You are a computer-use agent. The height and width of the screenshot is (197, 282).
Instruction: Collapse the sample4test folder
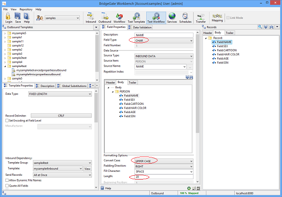5,67
